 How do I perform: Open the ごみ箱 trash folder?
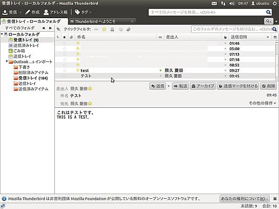(17, 51)
